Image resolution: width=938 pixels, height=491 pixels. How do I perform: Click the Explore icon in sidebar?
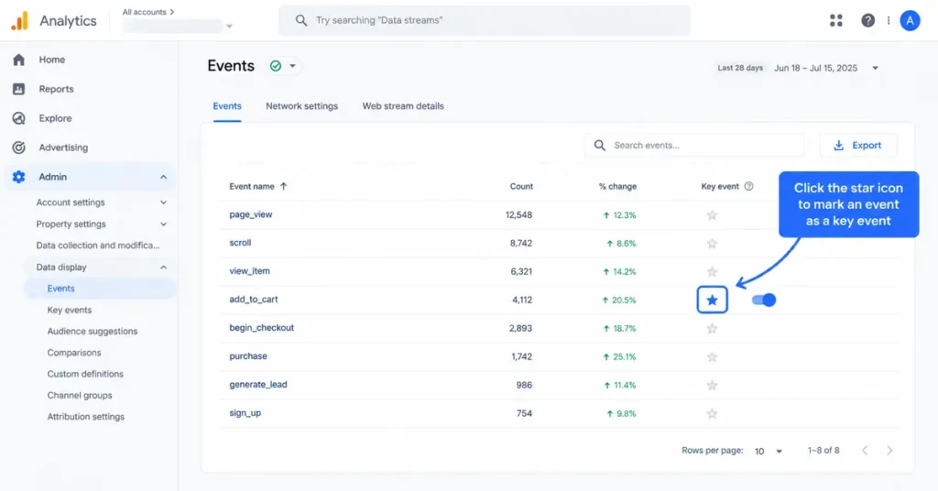tap(18, 118)
